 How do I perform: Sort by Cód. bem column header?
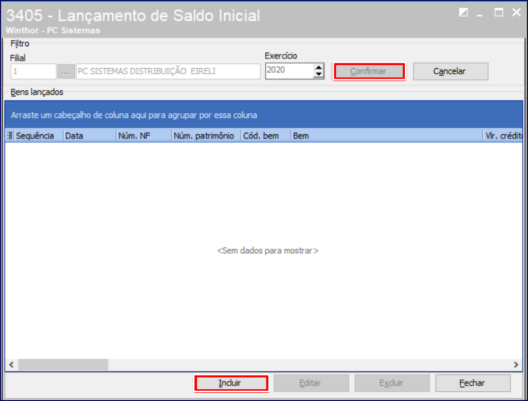point(266,135)
